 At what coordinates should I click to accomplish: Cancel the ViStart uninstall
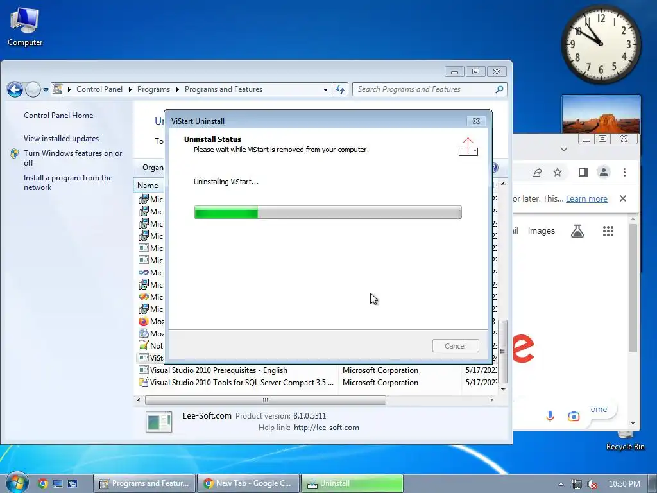pos(456,346)
